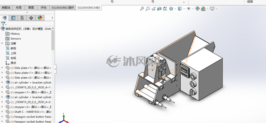266x123 pixels.
Task: Open Apply Scene dropdown arrow
Action: 208,9
